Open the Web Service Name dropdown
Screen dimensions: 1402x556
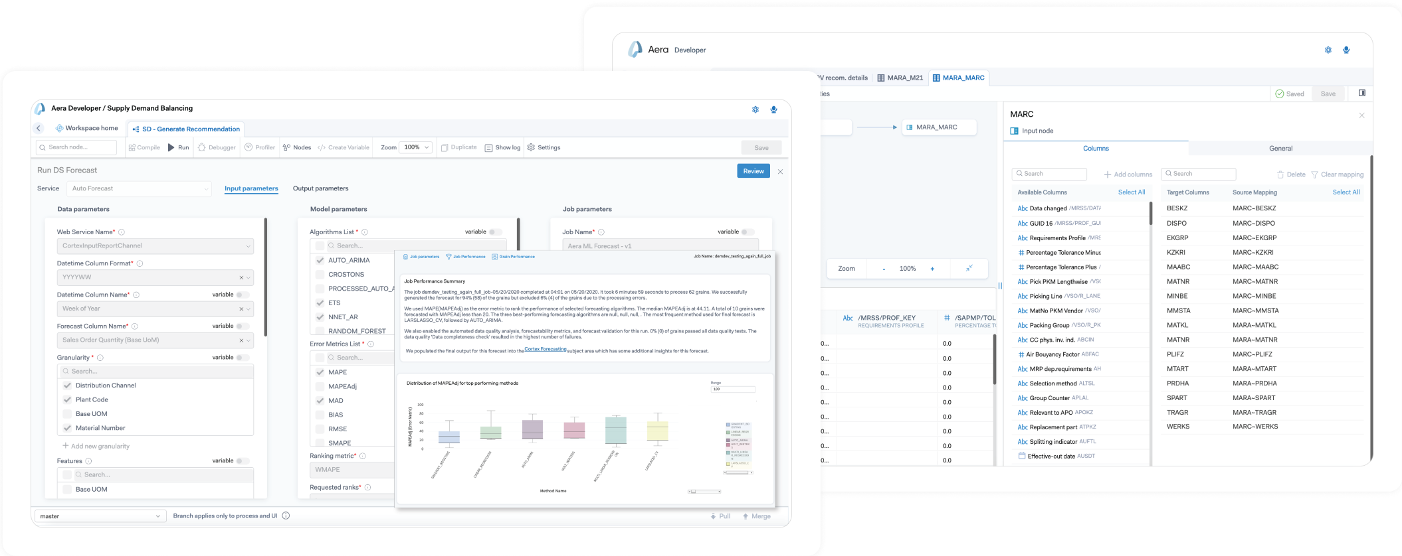pyautogui.click(x=155, y=245)
